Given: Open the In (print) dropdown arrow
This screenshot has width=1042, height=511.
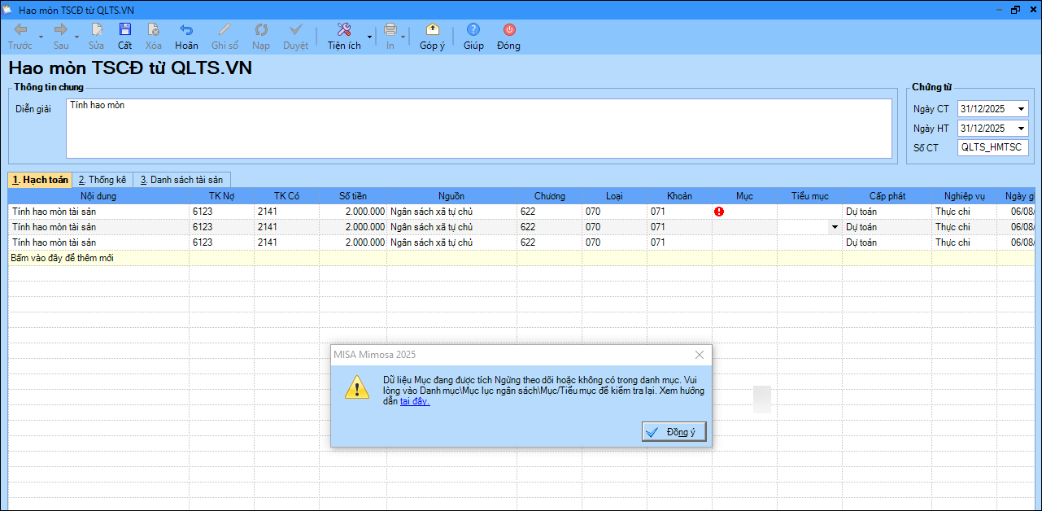Looking at the screenshot, I should [x=403, y=37].
